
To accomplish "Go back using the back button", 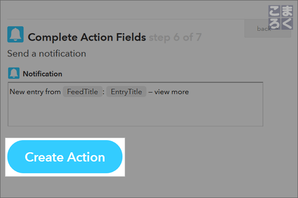I will (268, 28).
